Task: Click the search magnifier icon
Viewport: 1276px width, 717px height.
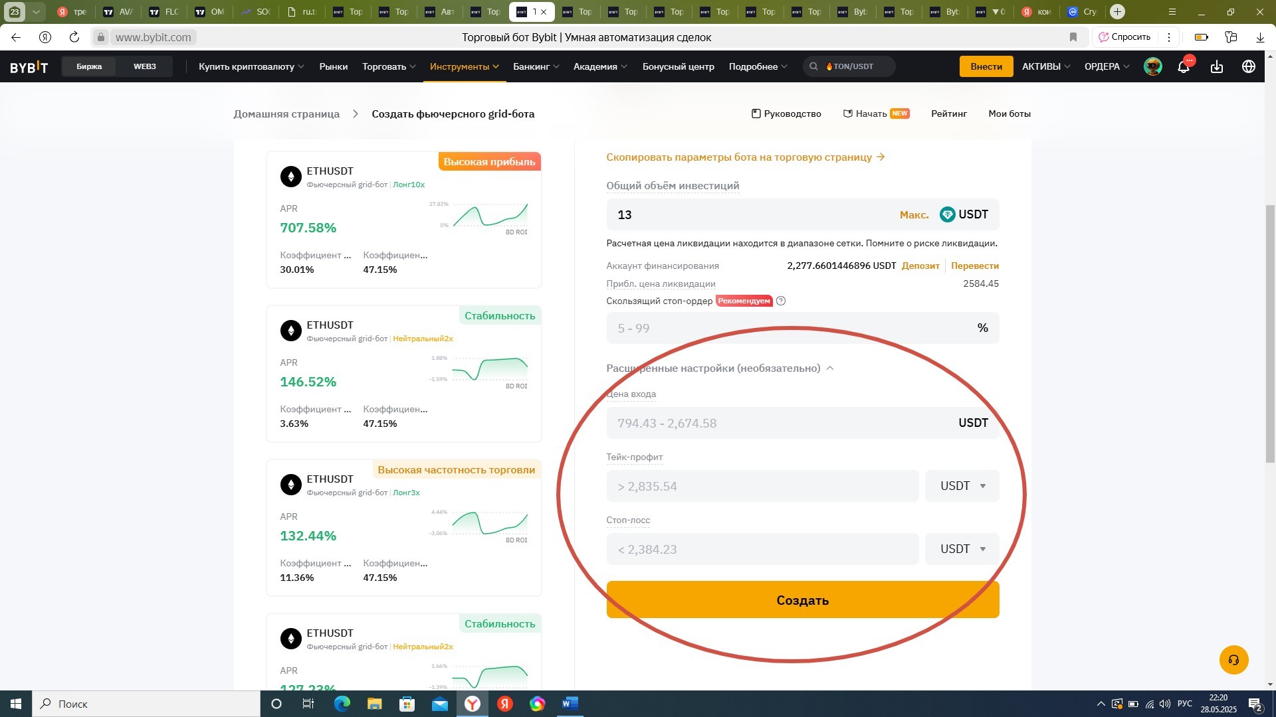Action: point(813,66)
